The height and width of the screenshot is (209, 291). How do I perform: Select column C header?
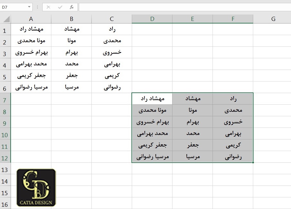[x=112, y=19]
